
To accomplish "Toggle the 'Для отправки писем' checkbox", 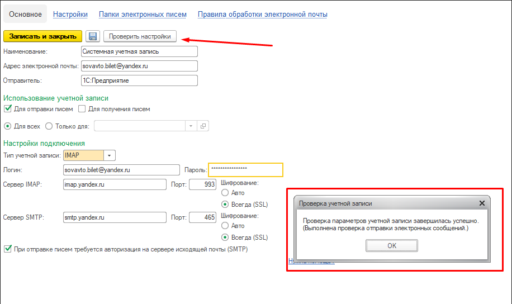I will click(8, 109).
